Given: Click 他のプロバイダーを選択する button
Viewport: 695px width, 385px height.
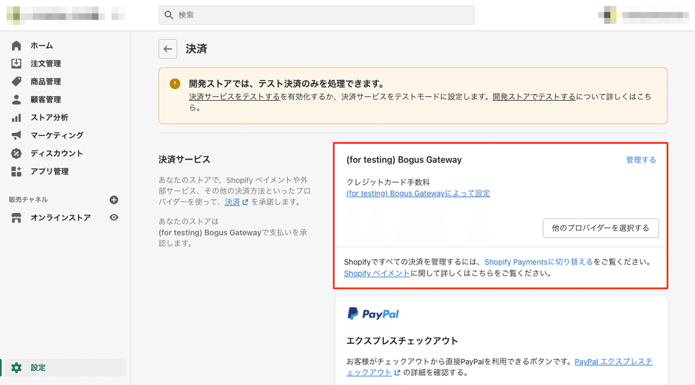Looking at the screenshot, I should pos(601,228).
